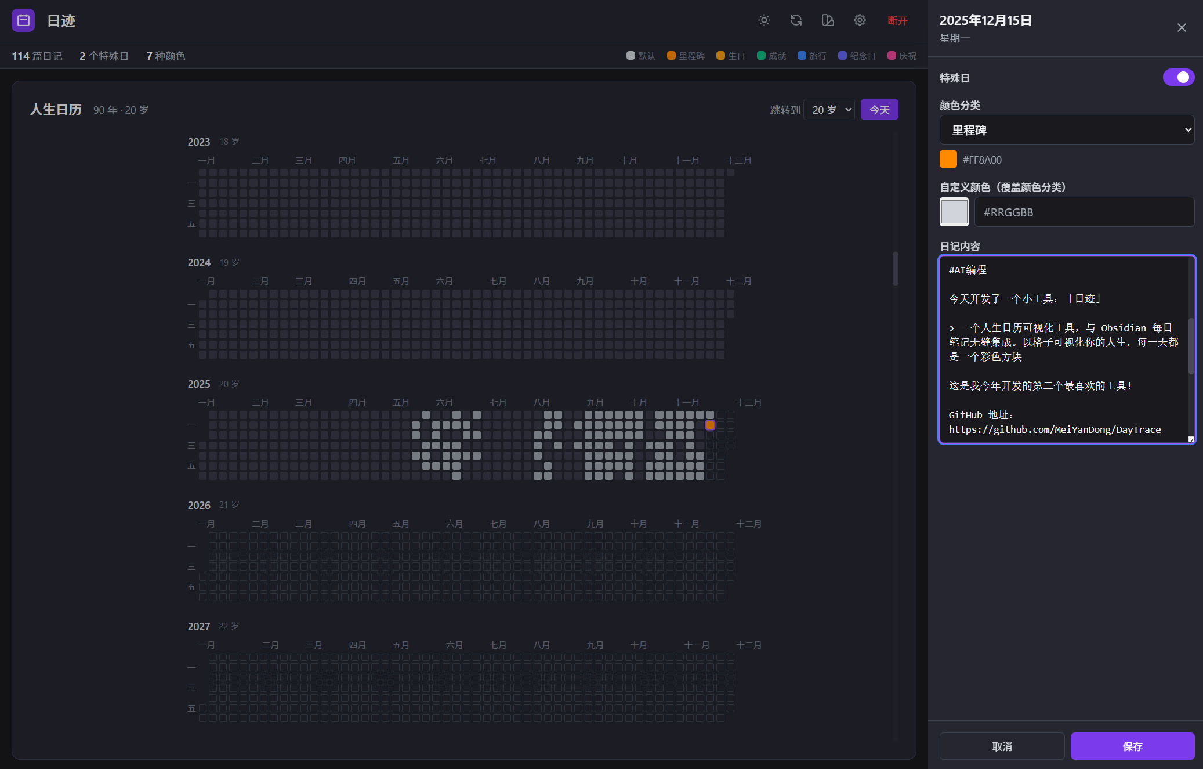Open the 颜色分类 里程碑 dropdown

click(1066, 130)
